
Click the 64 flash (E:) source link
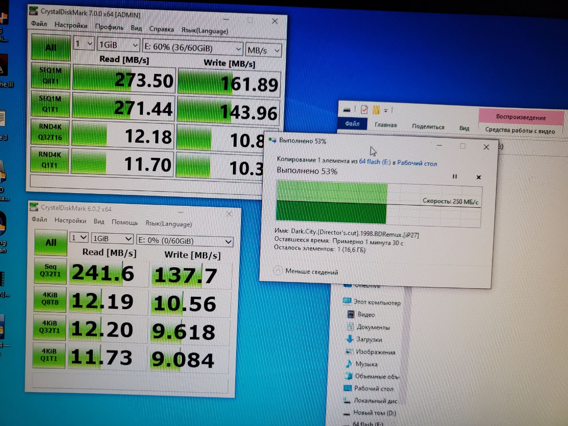pos(375,162)
